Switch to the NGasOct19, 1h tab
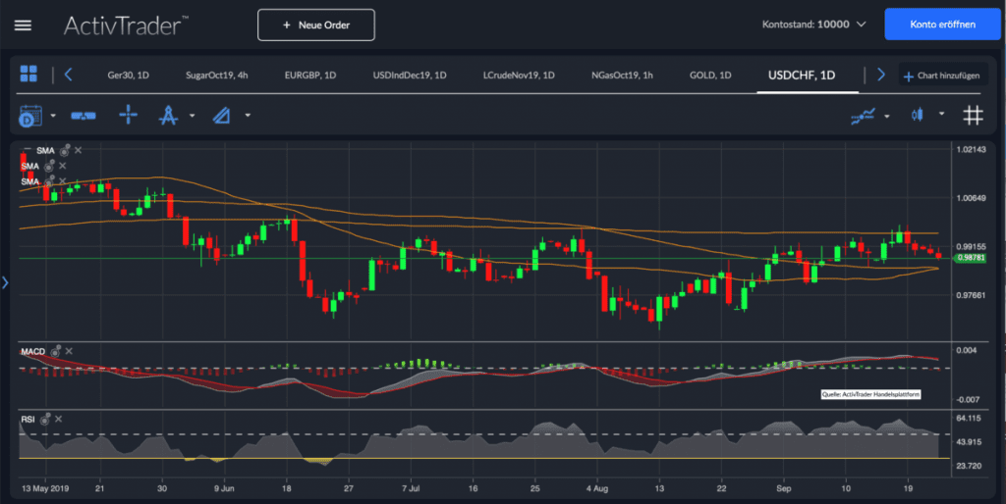 tap(622, 75)
